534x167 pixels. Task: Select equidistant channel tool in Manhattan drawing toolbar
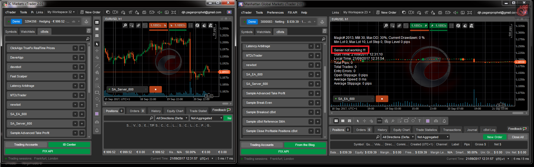click(393, 121)
